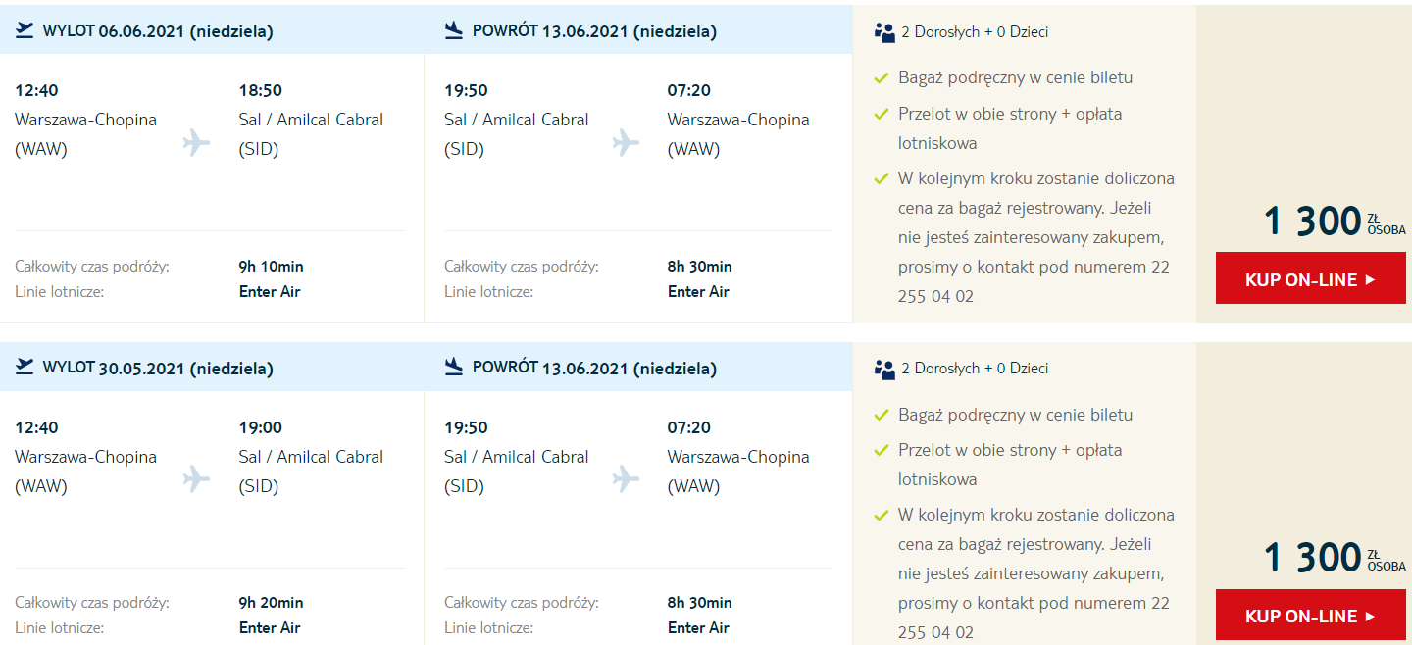
Task: Click the 18:50 arrival time at Sal
Action: [x=261, y=90]
